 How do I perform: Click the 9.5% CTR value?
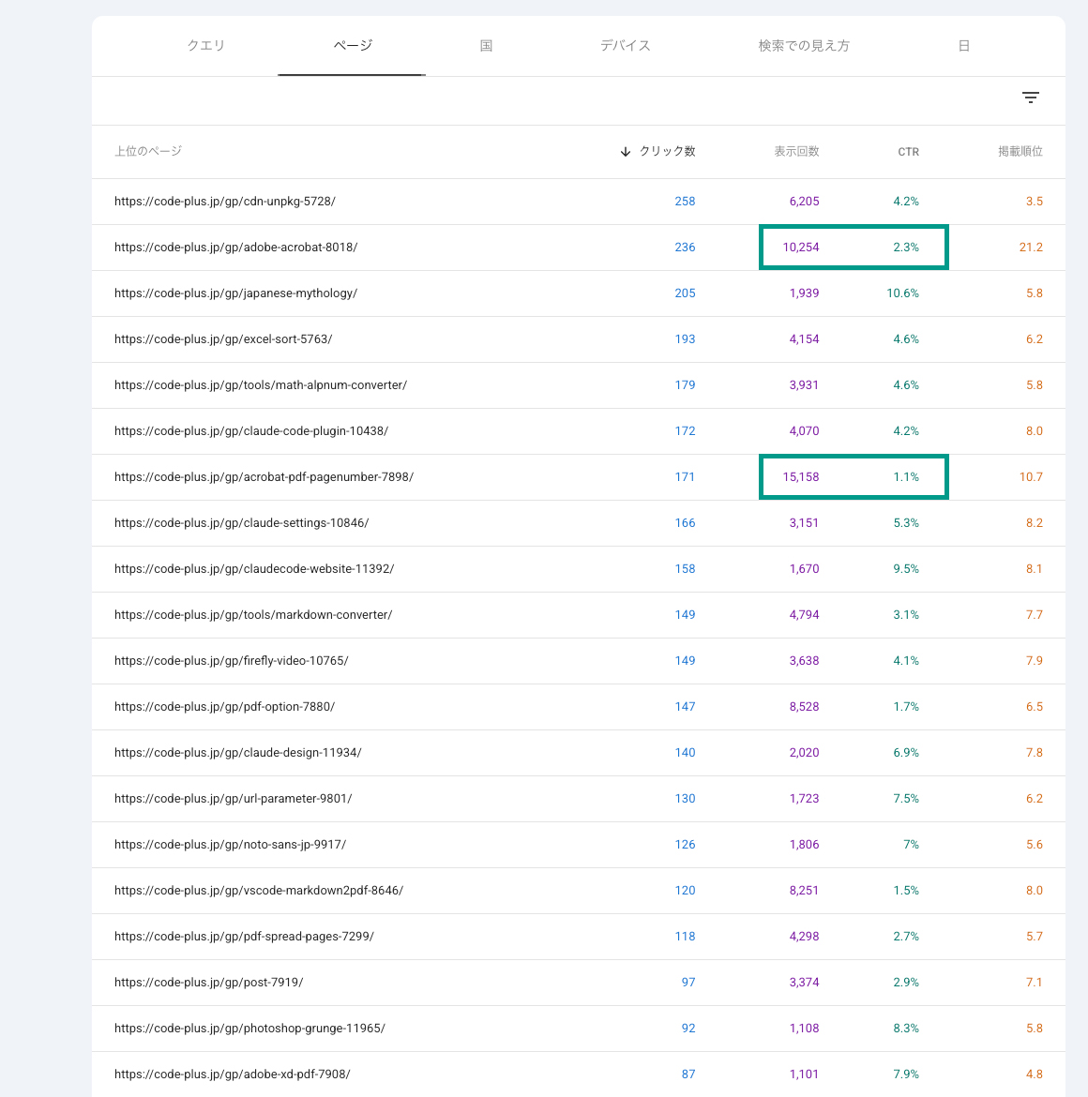[x=906, y=569]
